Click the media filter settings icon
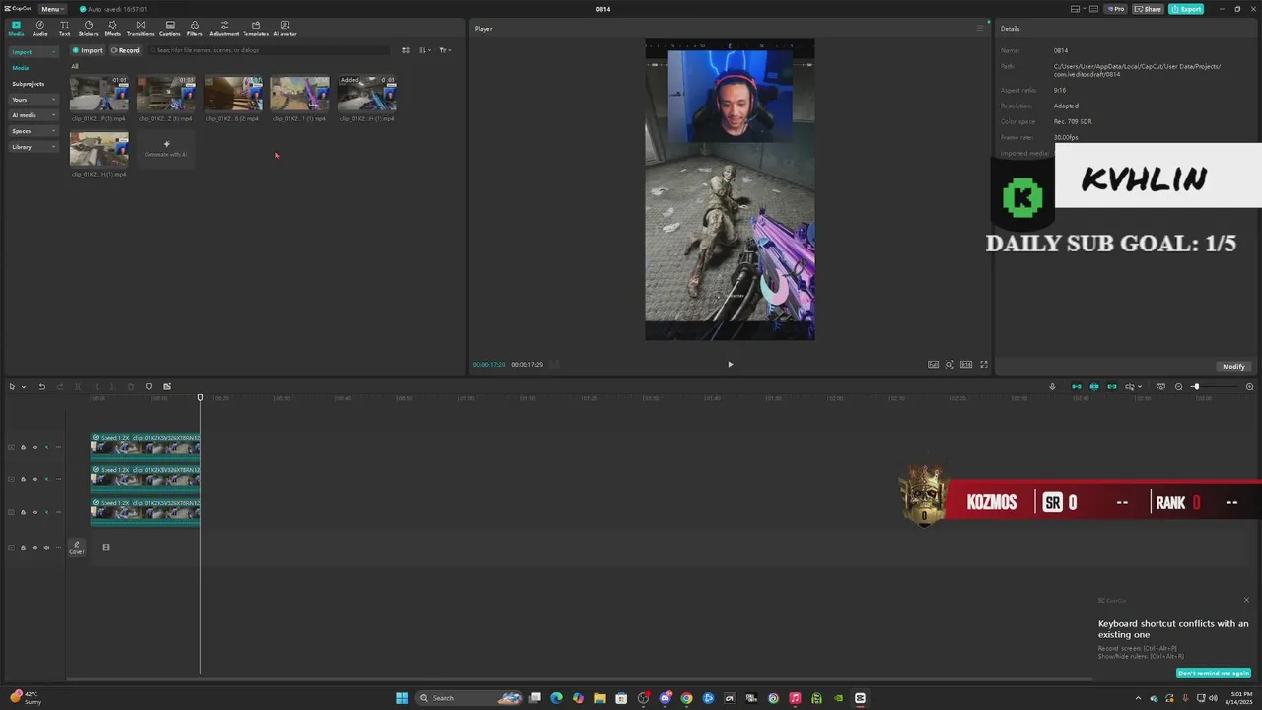The image size is (1262, 710). pos(405,50)
